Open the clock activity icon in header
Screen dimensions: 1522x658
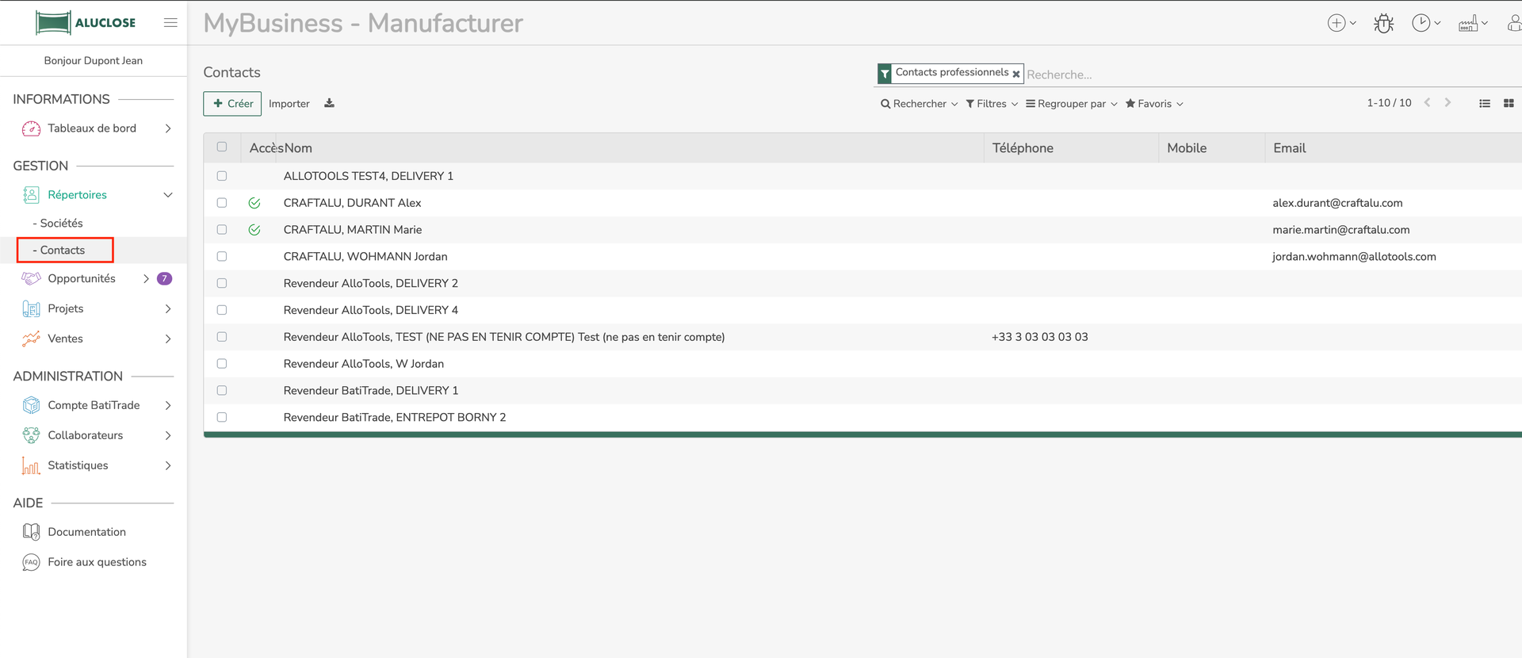(x=1421, y=23)
